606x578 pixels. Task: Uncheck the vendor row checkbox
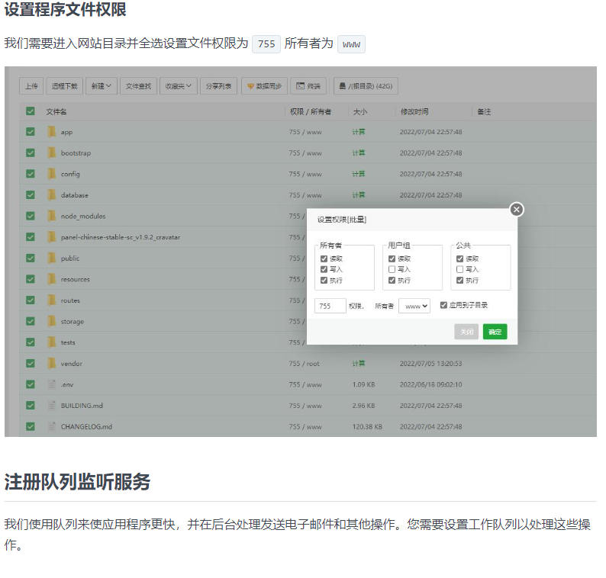tap(30, 363)
